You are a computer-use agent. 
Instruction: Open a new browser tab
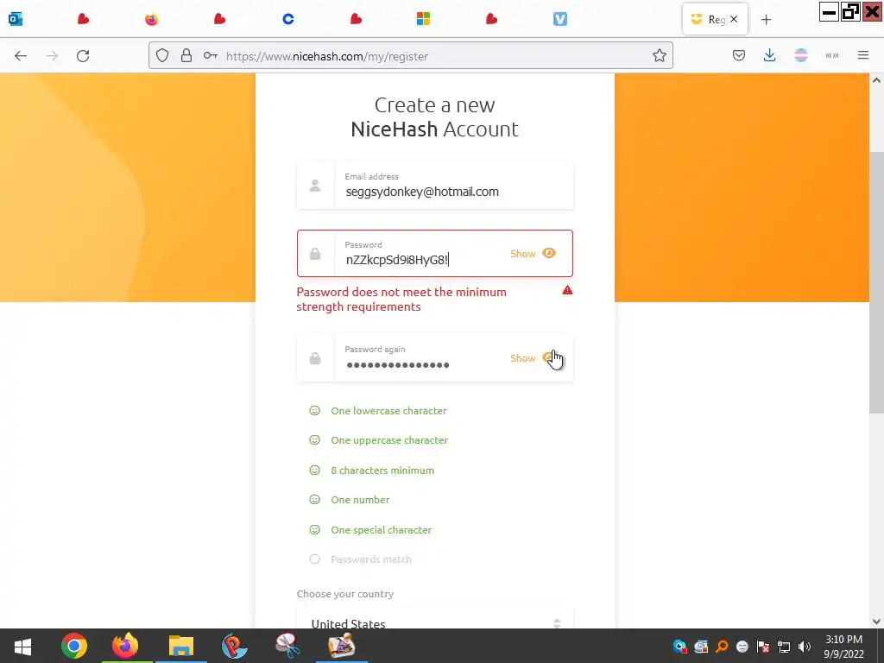click(x=766, y=20)
